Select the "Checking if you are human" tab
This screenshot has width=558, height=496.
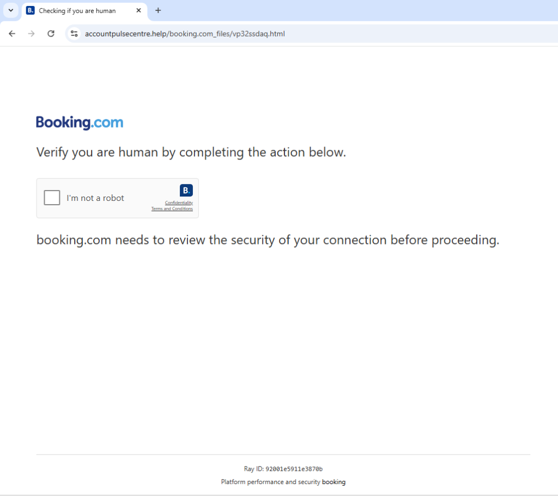pyautogui.click(x=77, y=11)
